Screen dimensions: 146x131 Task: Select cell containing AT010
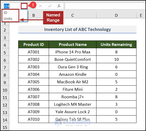click(x=34, y=119)
